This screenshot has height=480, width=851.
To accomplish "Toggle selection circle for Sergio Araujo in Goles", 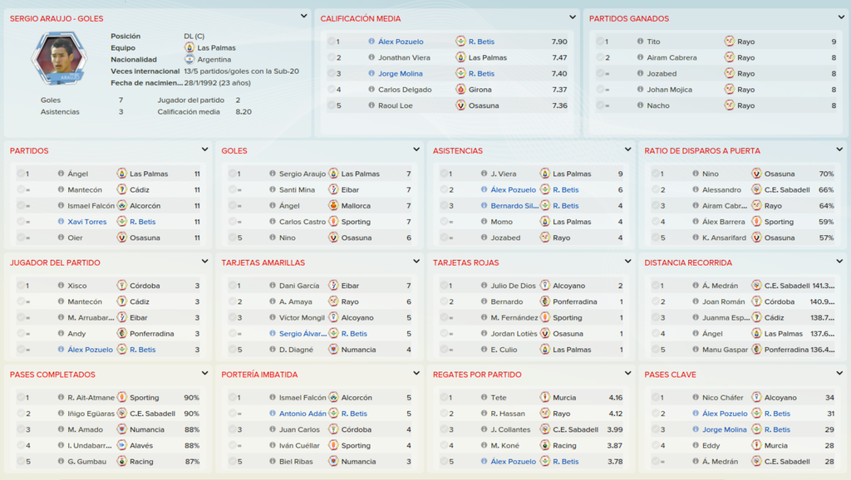I will tap(233, 174).
